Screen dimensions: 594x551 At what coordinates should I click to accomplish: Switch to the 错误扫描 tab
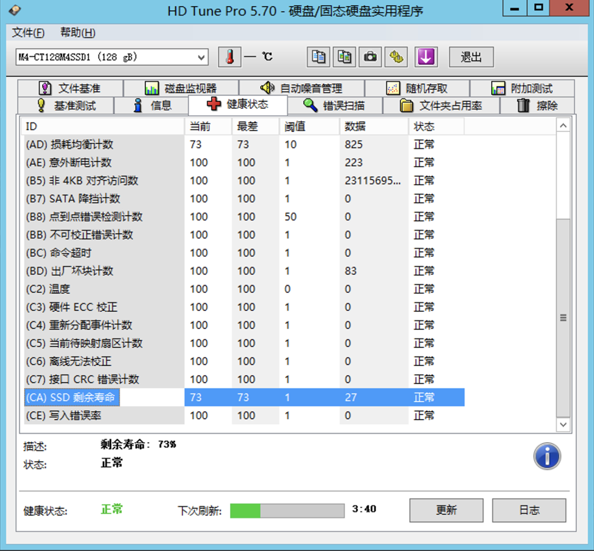tap(335, 106)
